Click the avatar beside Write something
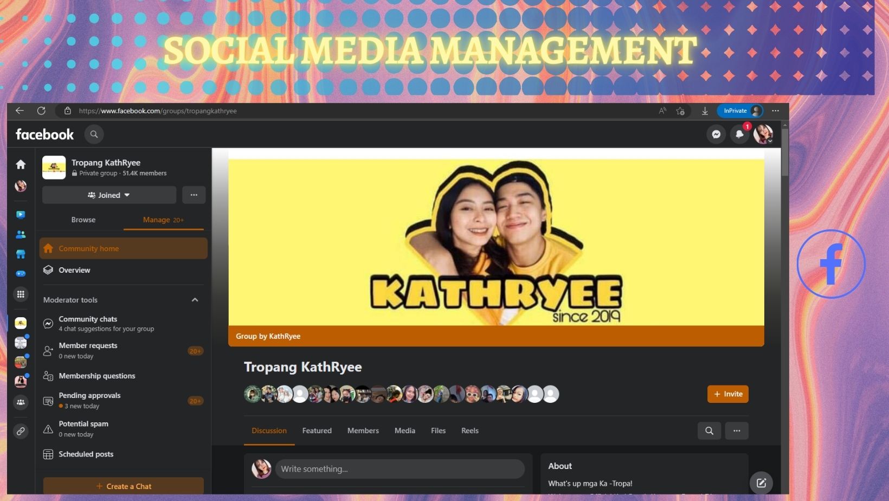This screenshot has height=501, width=889. click(x=261, y=469)
